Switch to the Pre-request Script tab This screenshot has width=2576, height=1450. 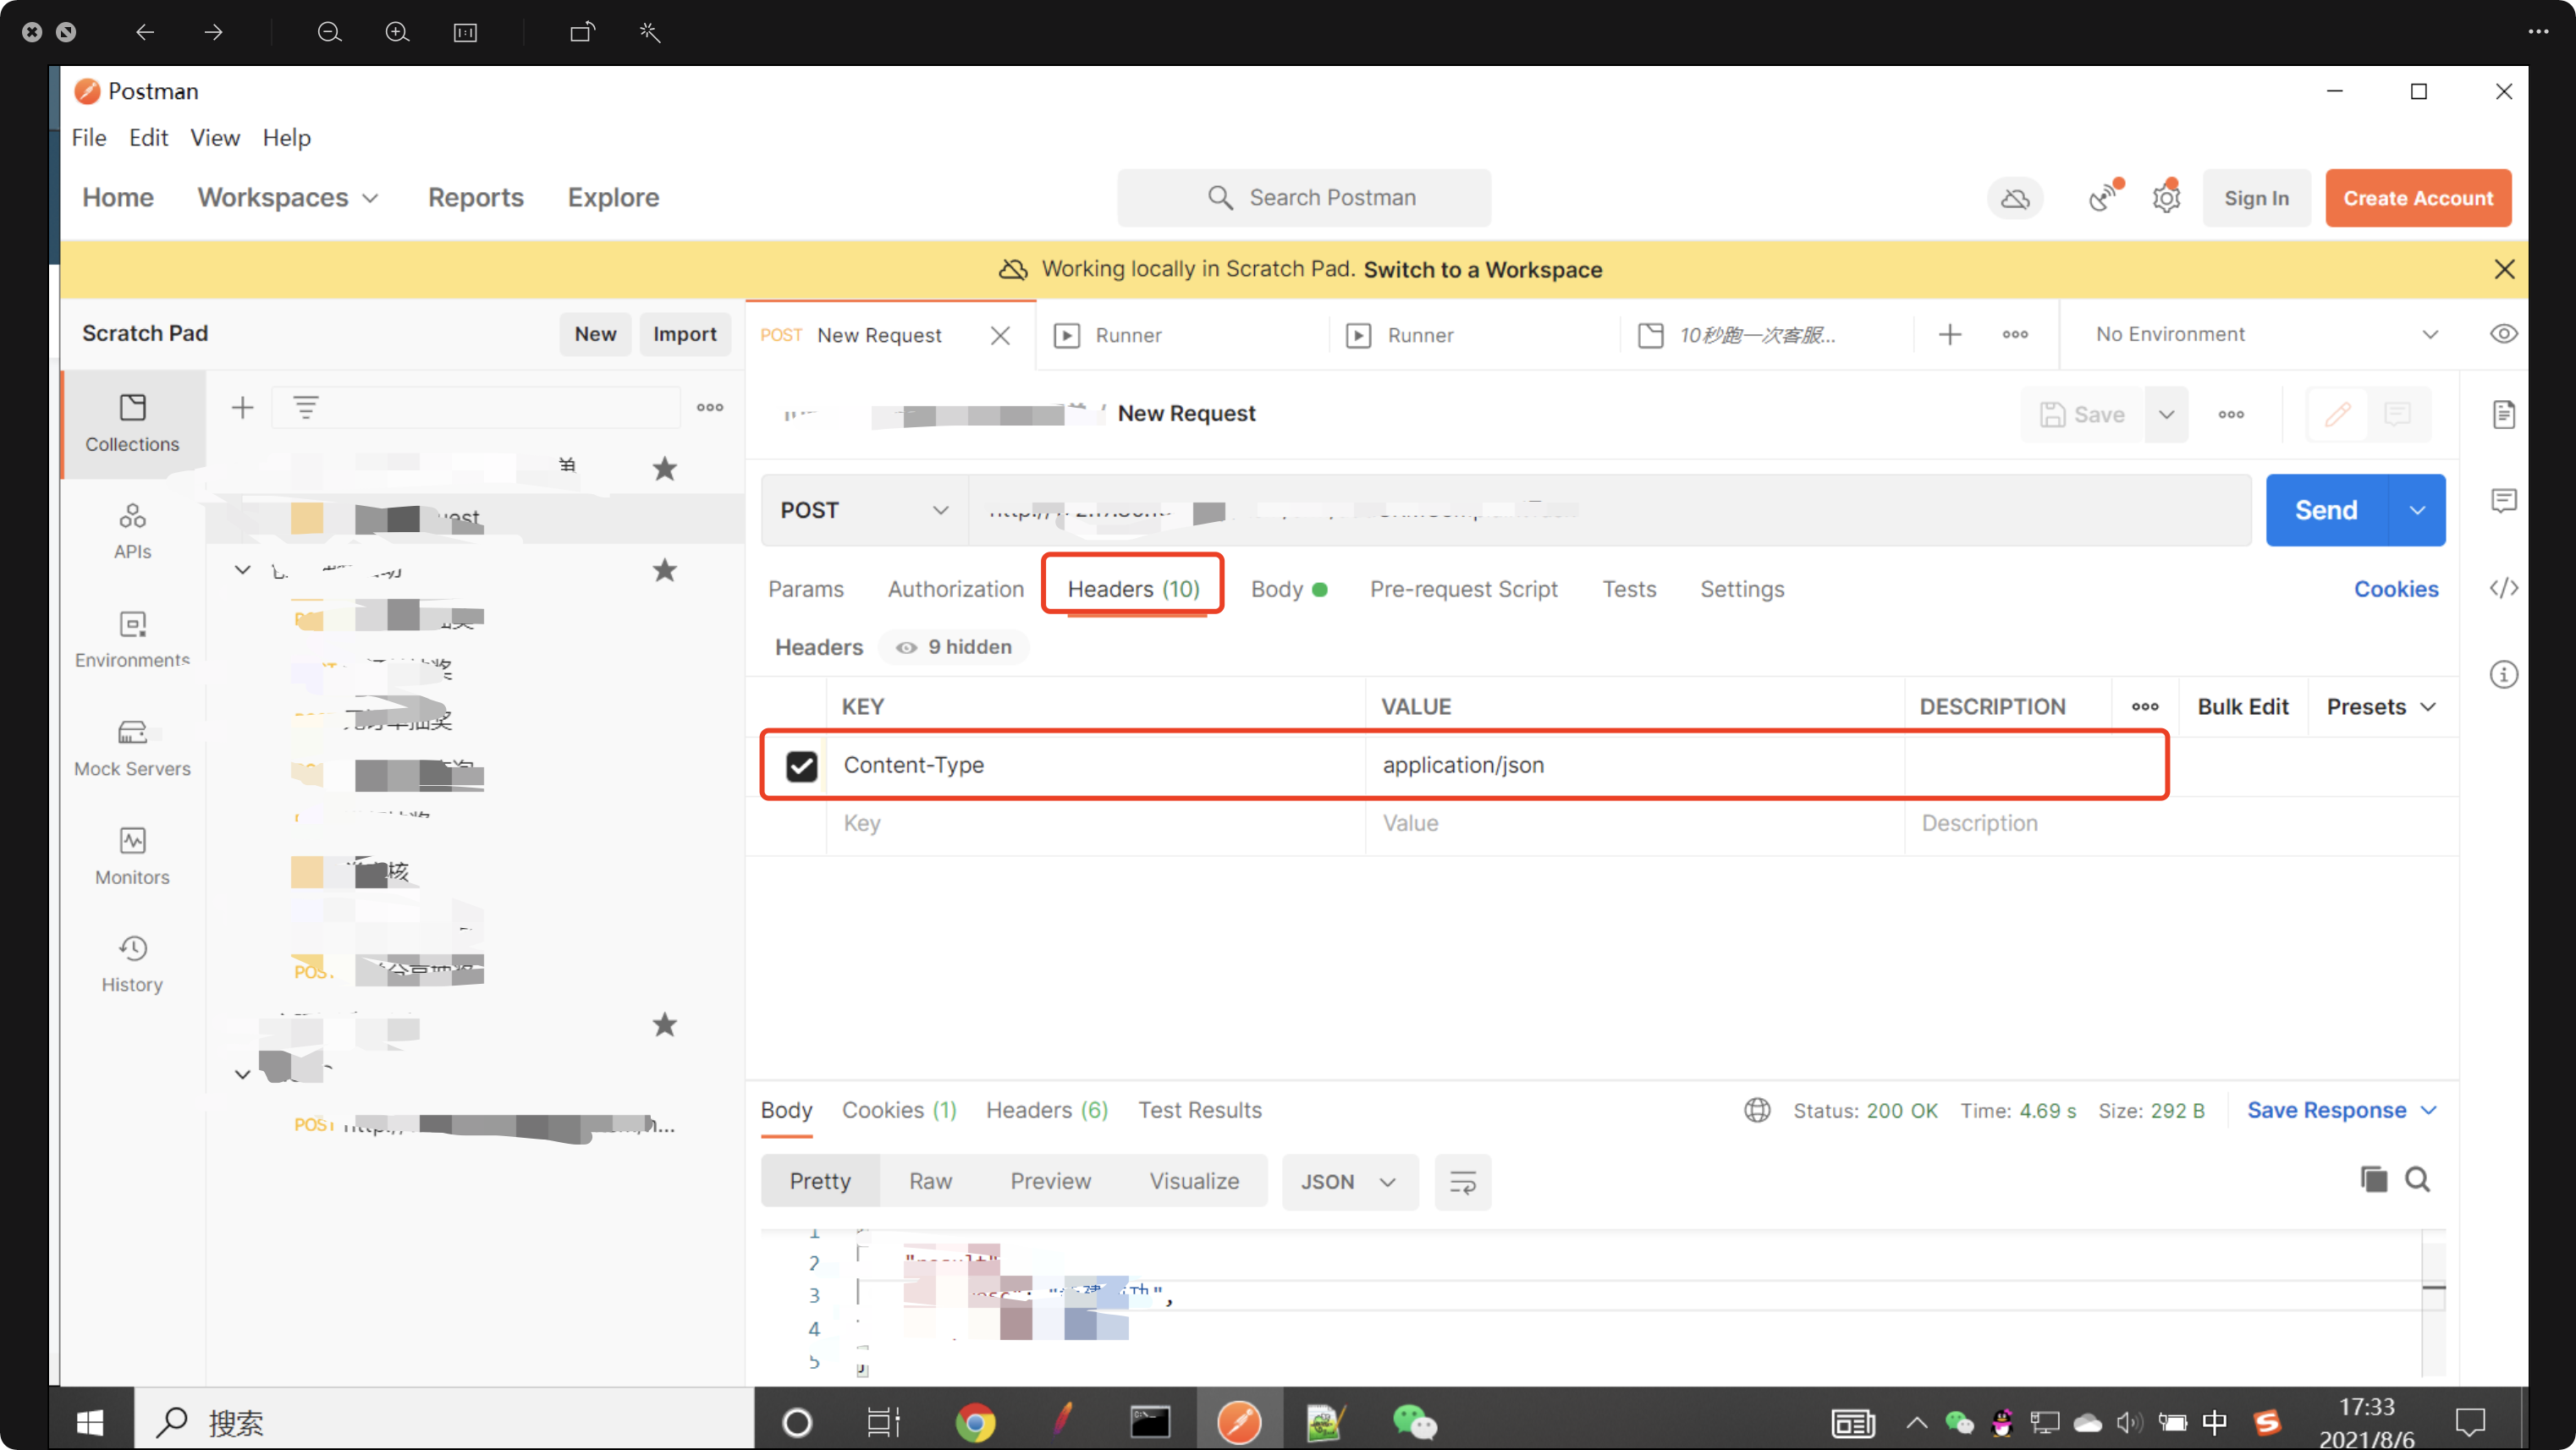click(1463, 589)
